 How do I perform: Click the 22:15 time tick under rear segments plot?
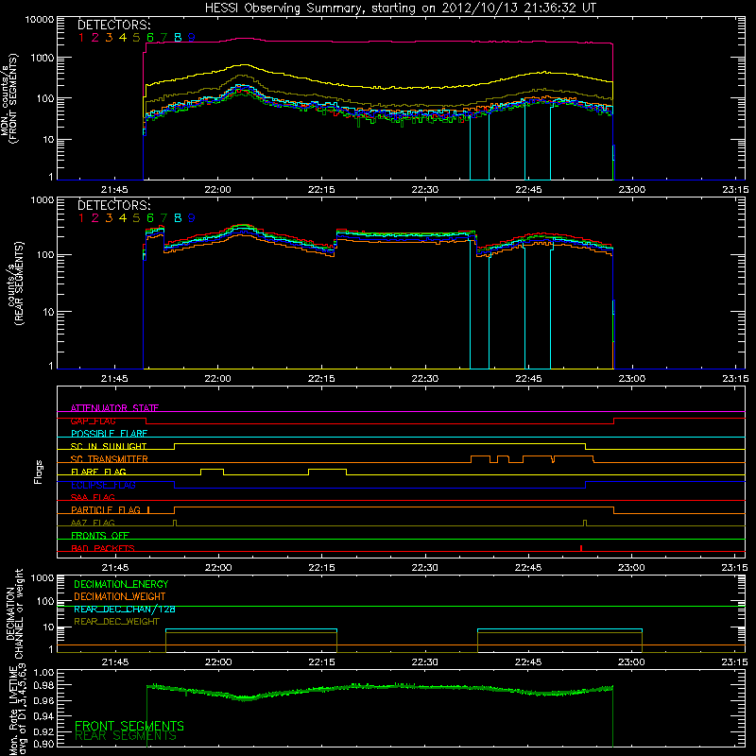[321, 379]
